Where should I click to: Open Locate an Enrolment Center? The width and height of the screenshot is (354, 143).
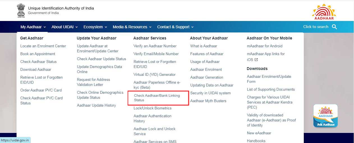coord(43,46)
